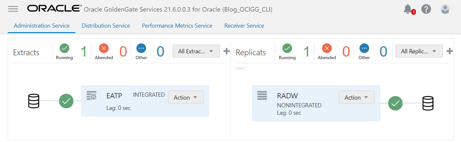461x142 pixels.
Task: Click the green status check left of EATP
Action: pyautogui.click(x=66, y=101)
